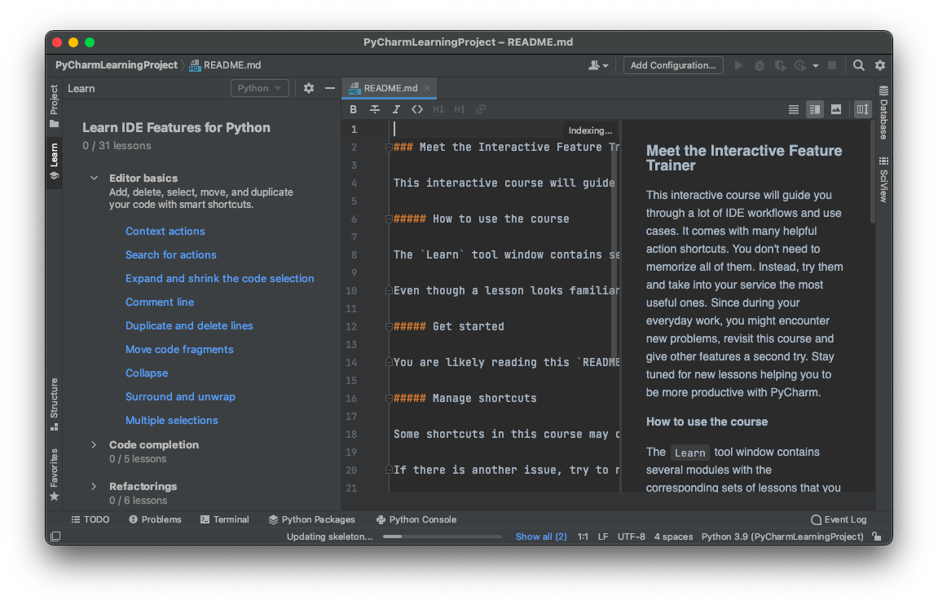938x605 pixels.
Task: Switch to preview-only view
Action: click(836, 109)
